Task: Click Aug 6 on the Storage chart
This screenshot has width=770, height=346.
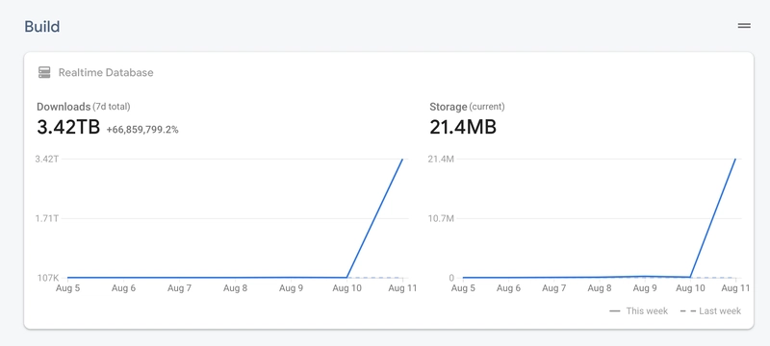Action: 508,288
